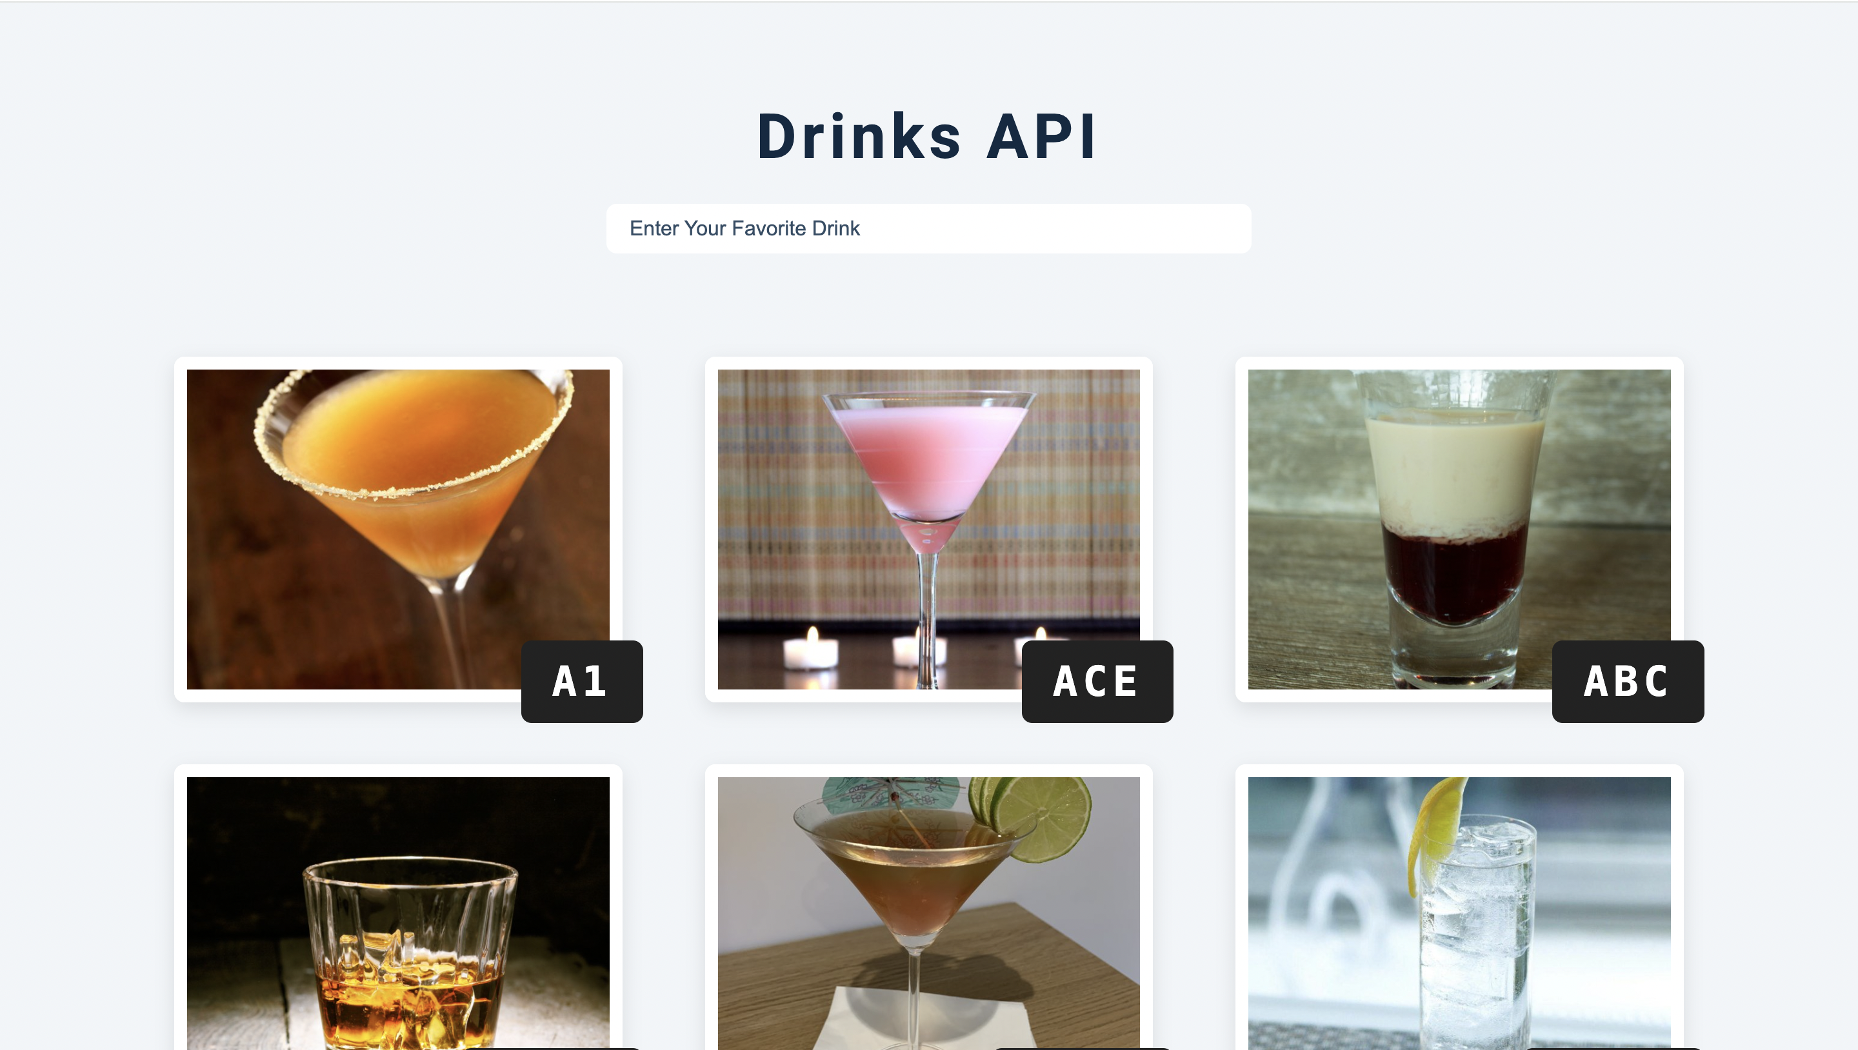This screenshot has width=1858, height=1050.
Task: Open the A1 orange cocktail photo
Action: (x=398, y=530)
